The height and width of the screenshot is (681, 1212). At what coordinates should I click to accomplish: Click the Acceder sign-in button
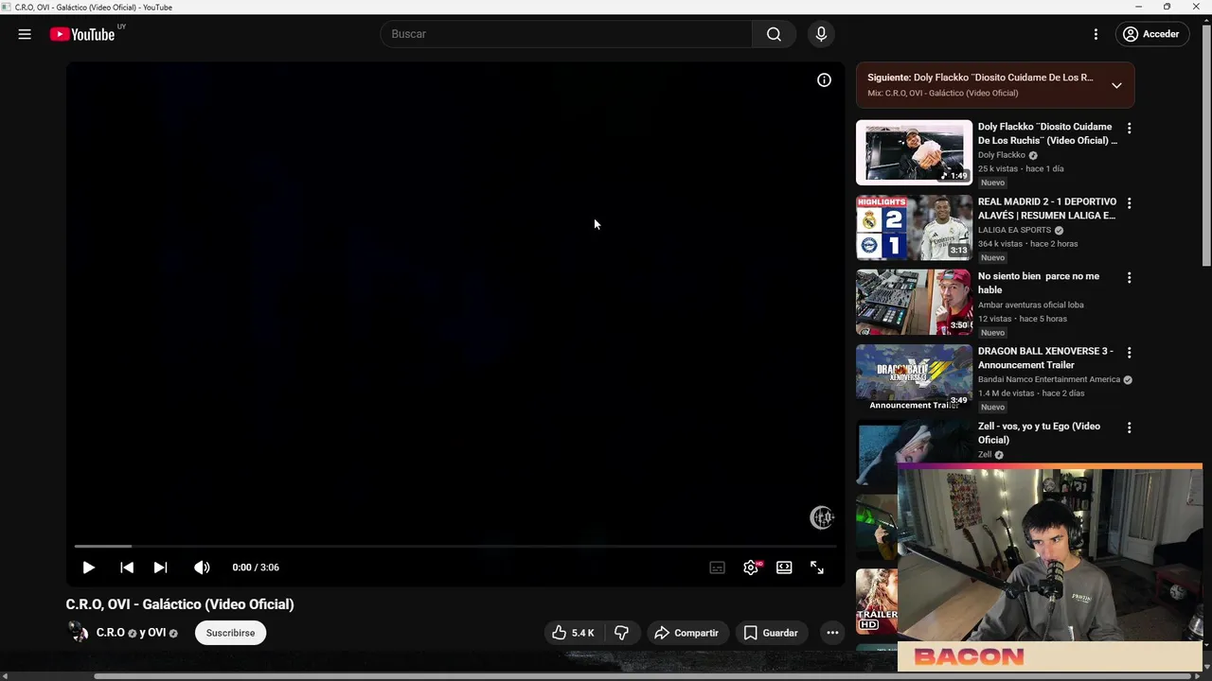coord(1150,34)
